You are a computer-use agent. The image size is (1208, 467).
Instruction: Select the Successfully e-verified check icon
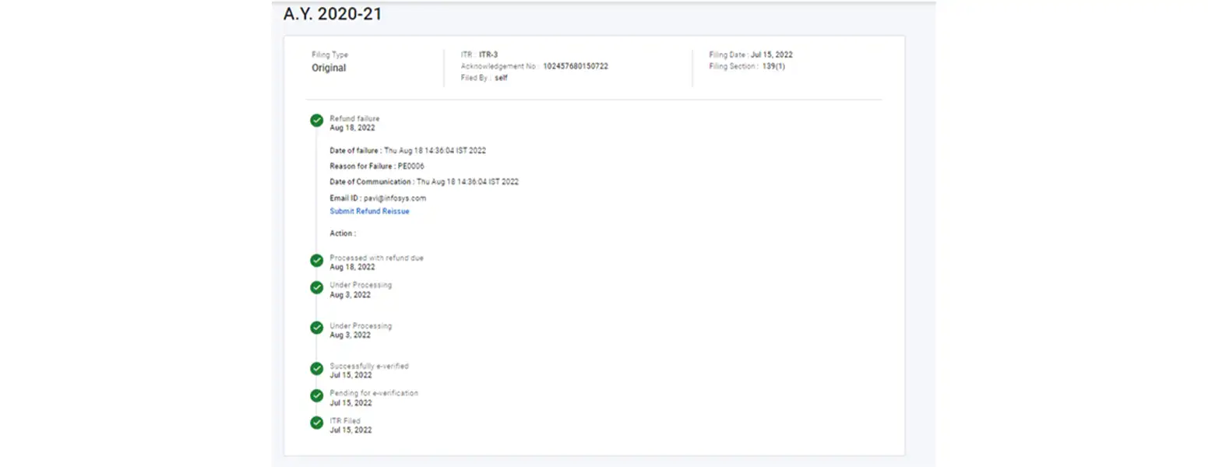316,369
